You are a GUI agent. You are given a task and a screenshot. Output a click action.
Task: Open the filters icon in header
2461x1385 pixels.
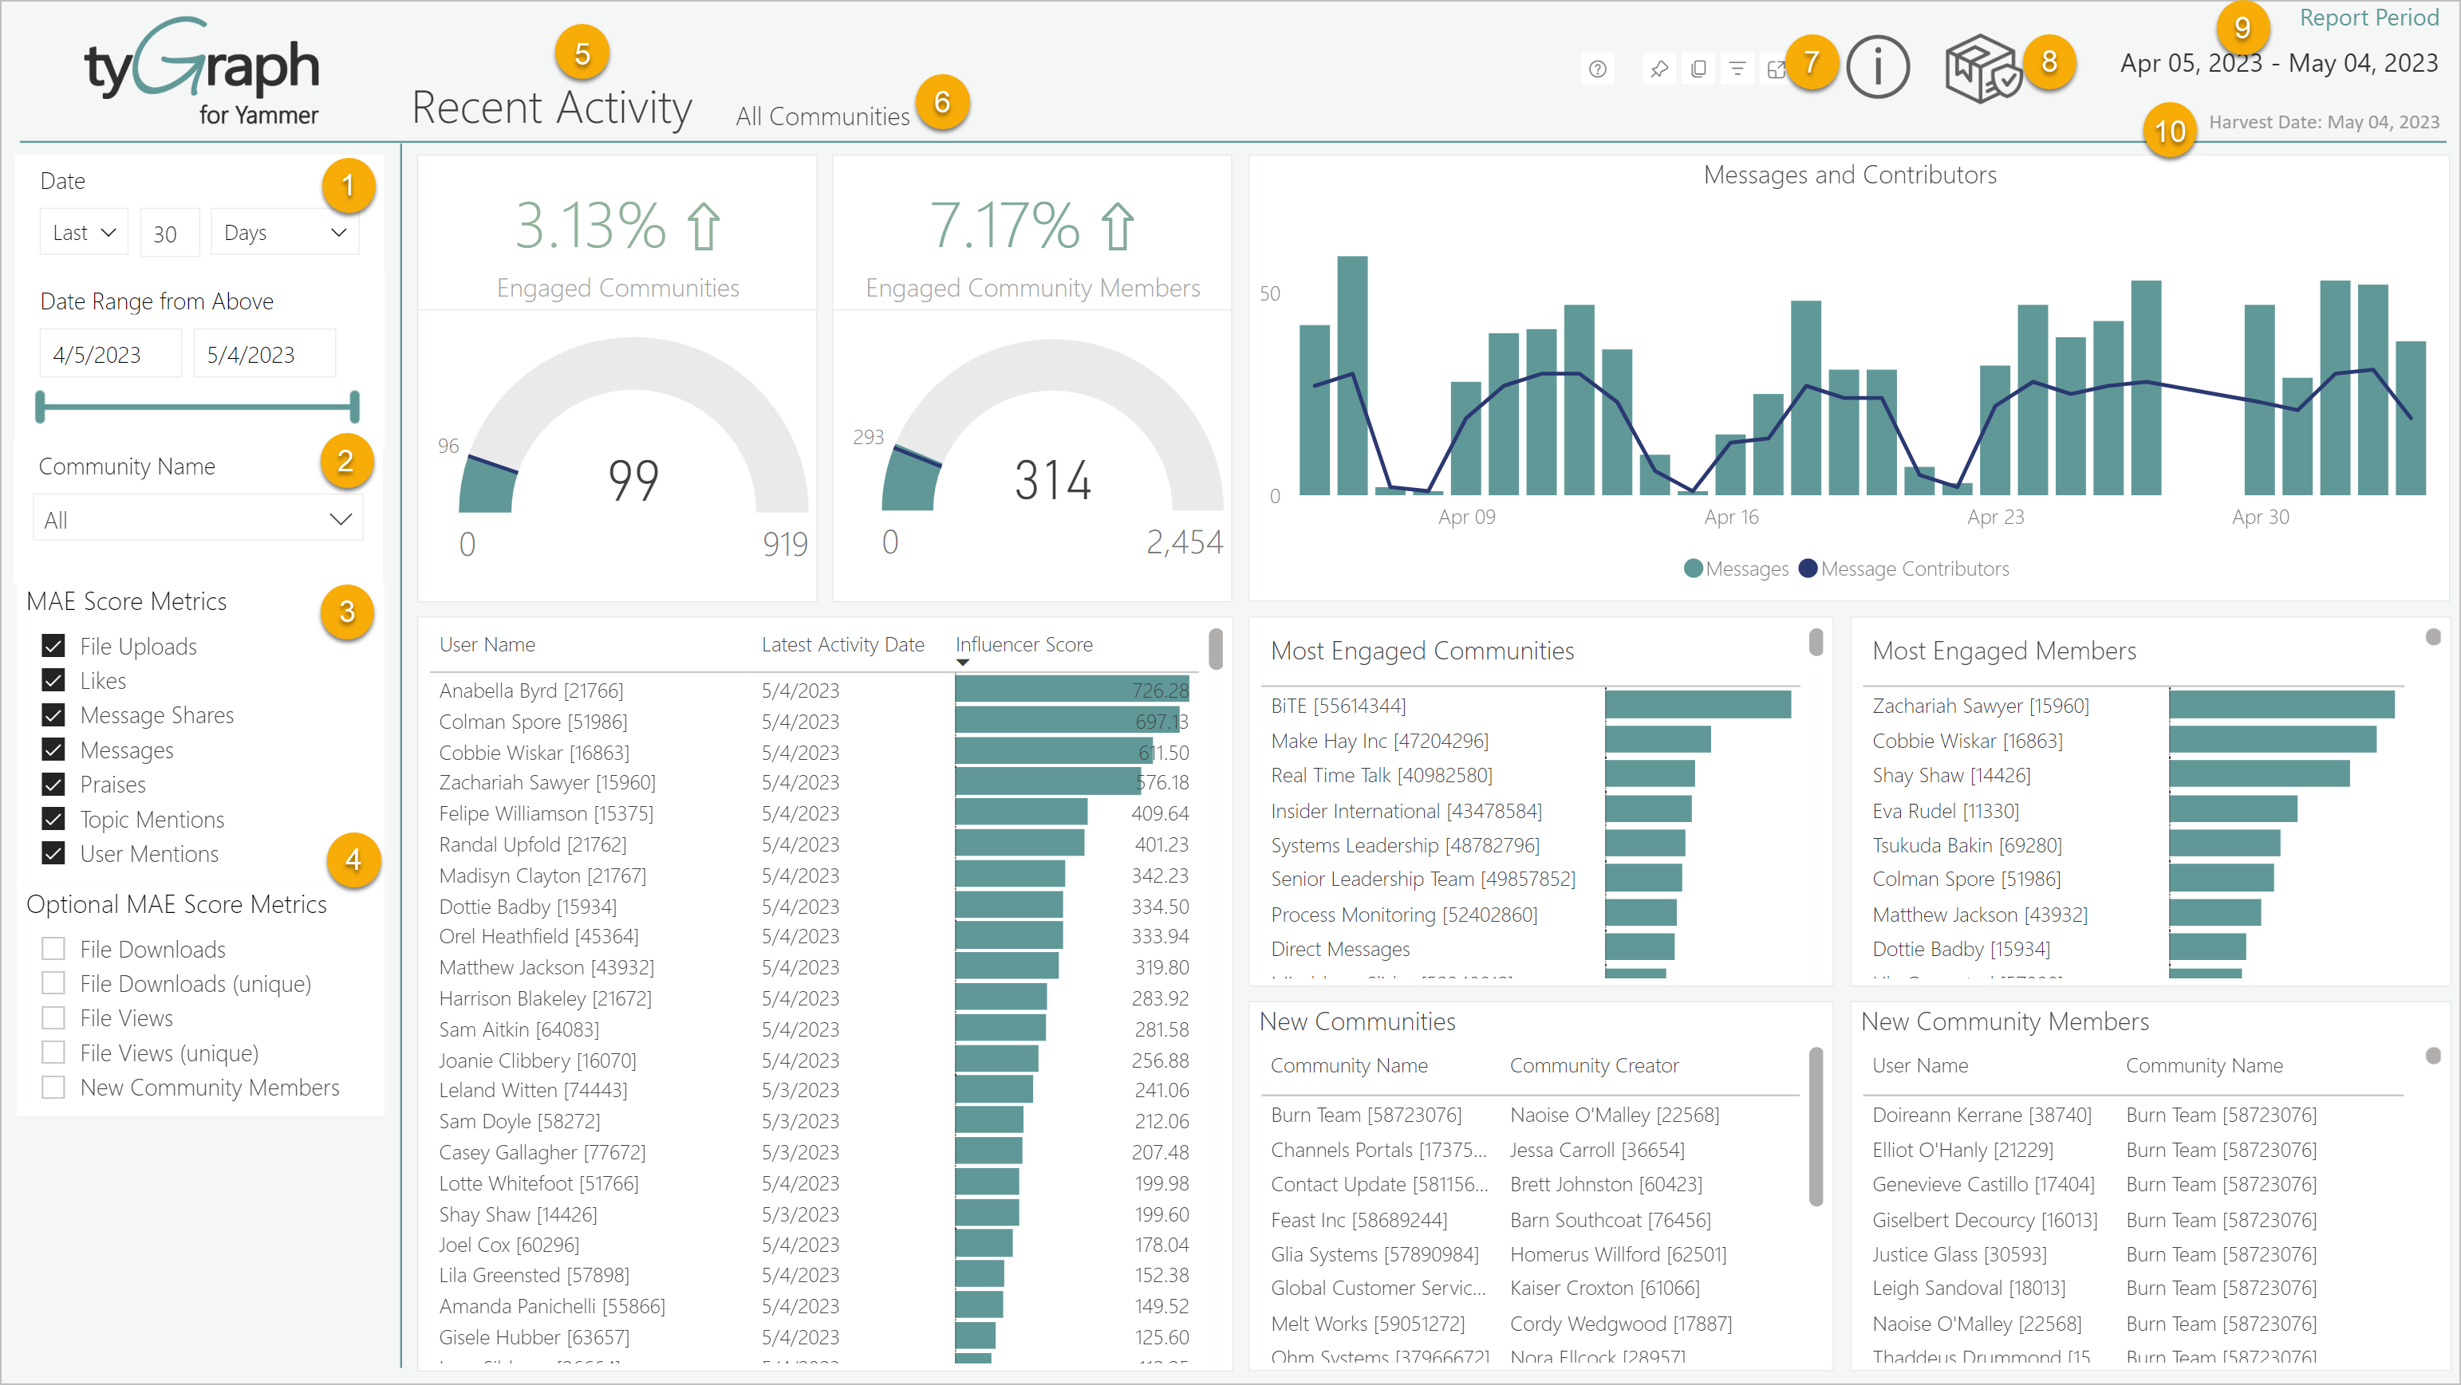click(x=1737, y=69)
